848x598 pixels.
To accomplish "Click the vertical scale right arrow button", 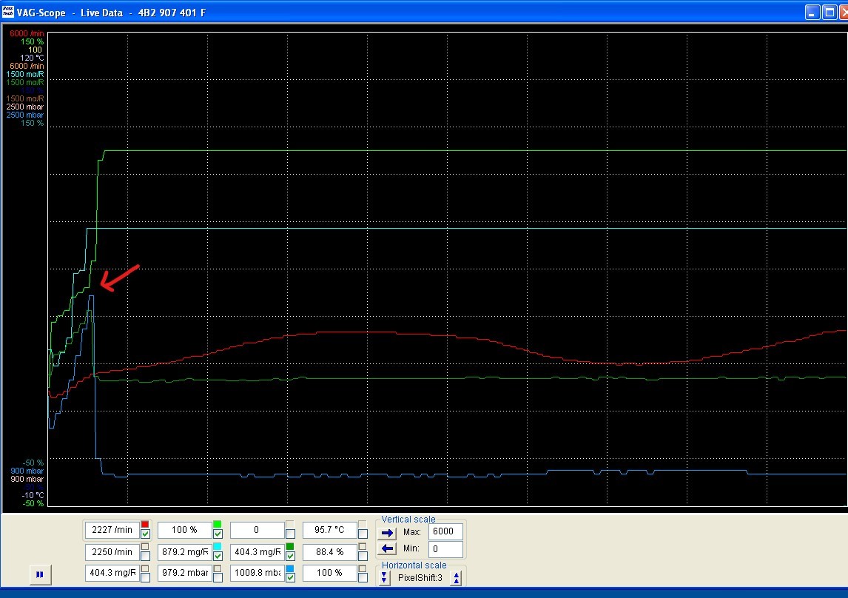I will click(388, 532).
